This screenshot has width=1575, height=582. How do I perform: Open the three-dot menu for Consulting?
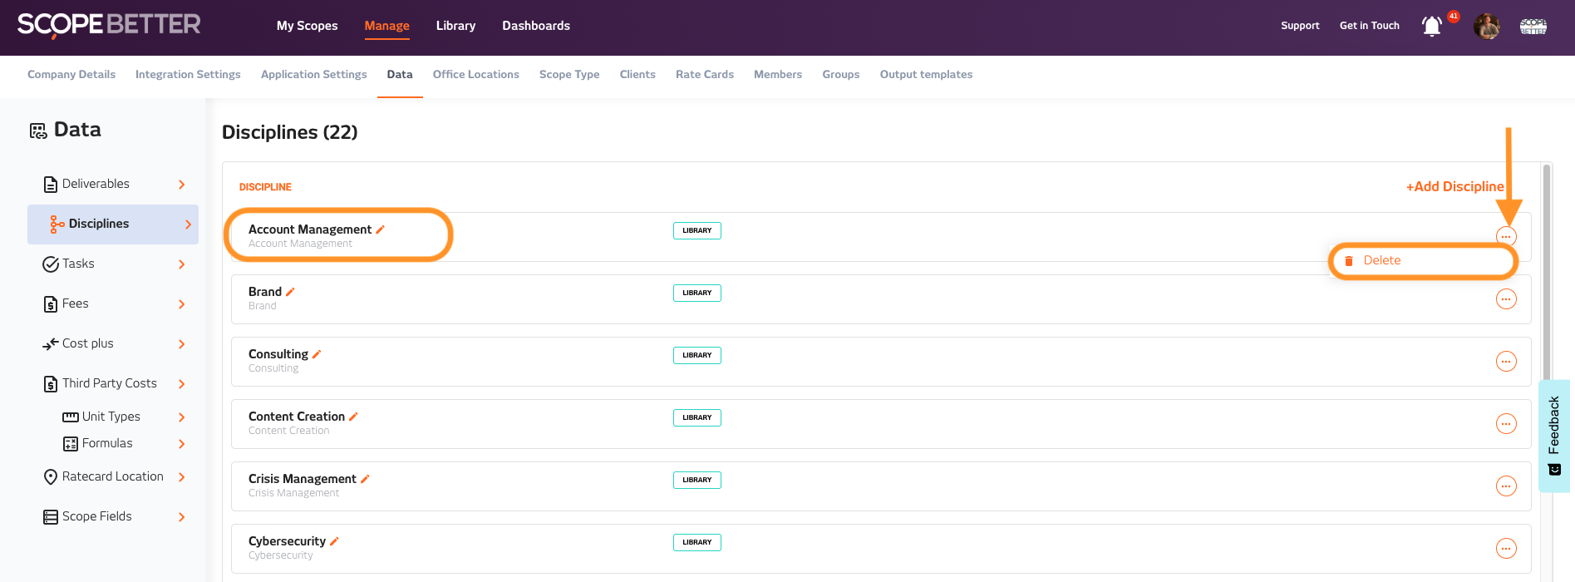click(1505, 362)
